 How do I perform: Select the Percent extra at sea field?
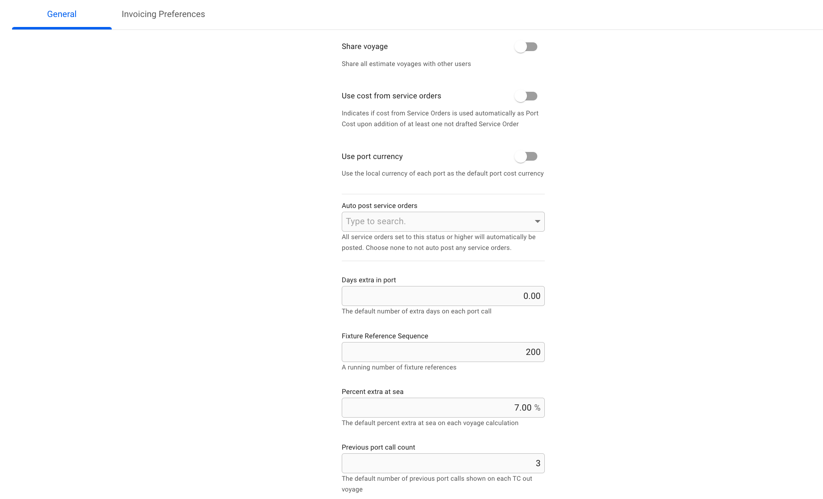tap(436, 408)
